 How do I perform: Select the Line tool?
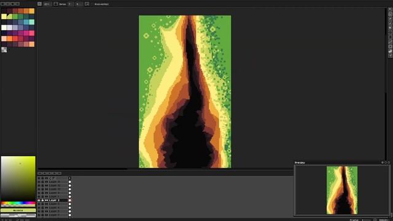click(391, 42)
